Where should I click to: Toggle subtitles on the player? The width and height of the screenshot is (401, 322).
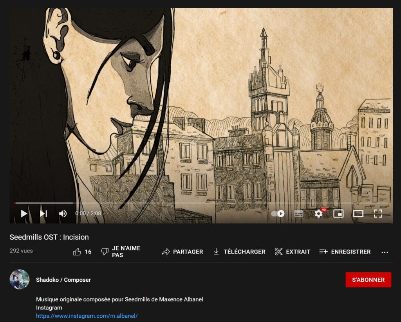coord(298,214)
